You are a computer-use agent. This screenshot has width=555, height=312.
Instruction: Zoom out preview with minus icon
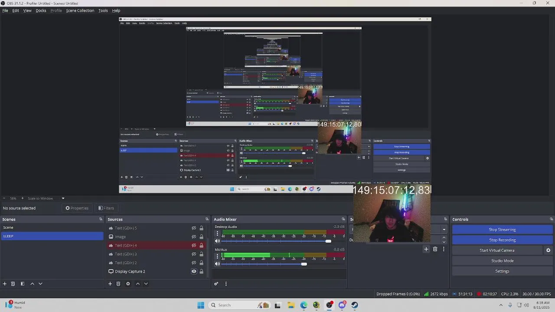4,198
